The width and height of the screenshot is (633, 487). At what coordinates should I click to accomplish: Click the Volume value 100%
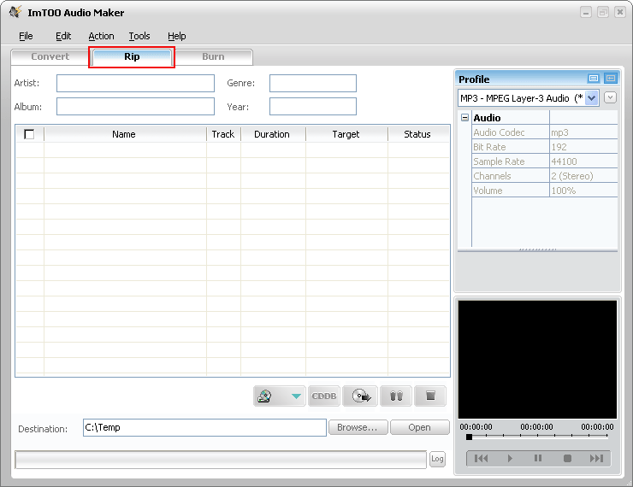pyautogui.click(x=583, y=191)
